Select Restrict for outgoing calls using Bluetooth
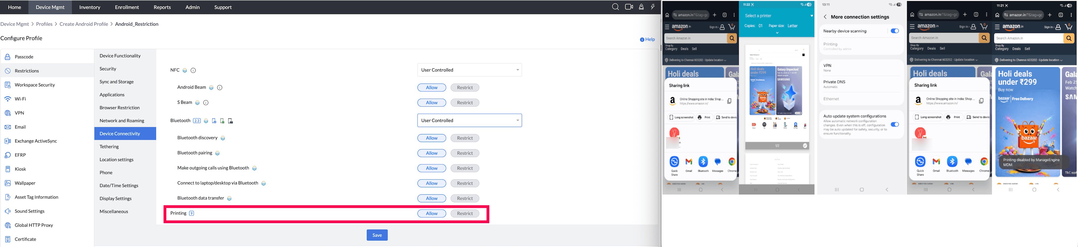The image size is (1078, 247). (465, 168)
